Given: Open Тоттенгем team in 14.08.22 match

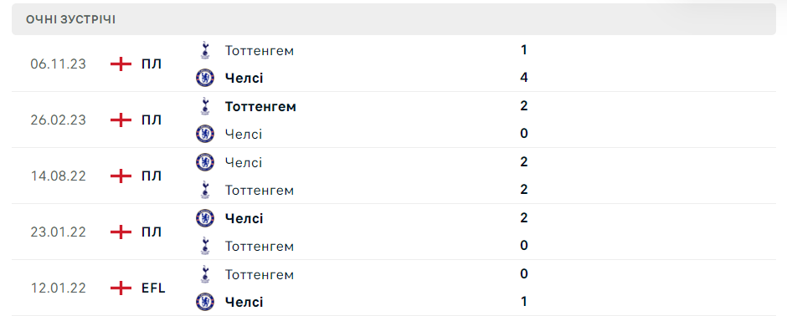Looking at the screenshot, I should (x=260, y=191).
